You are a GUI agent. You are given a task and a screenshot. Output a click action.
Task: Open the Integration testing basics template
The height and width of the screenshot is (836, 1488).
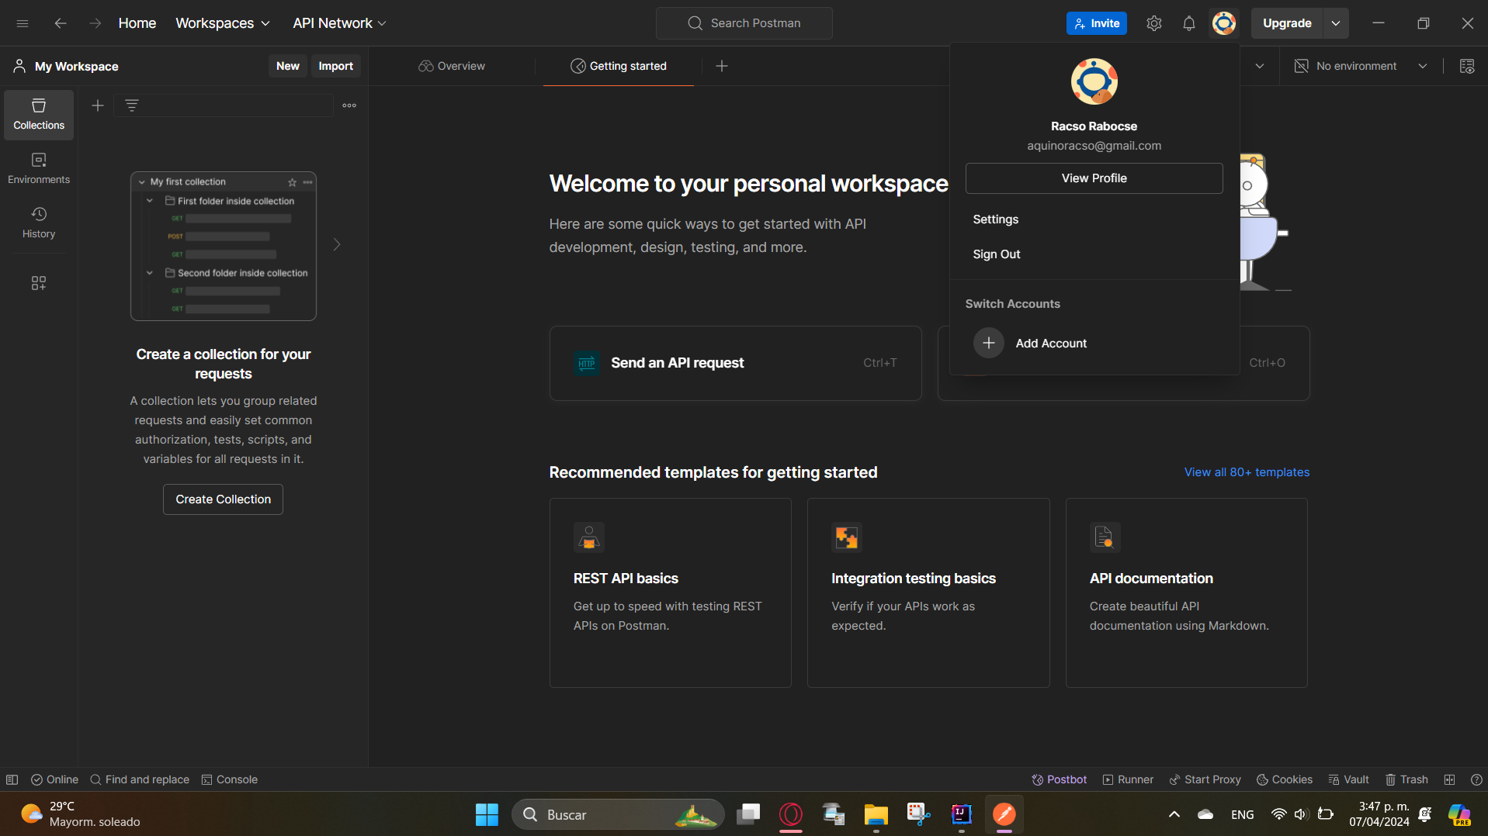coord(928,592)
